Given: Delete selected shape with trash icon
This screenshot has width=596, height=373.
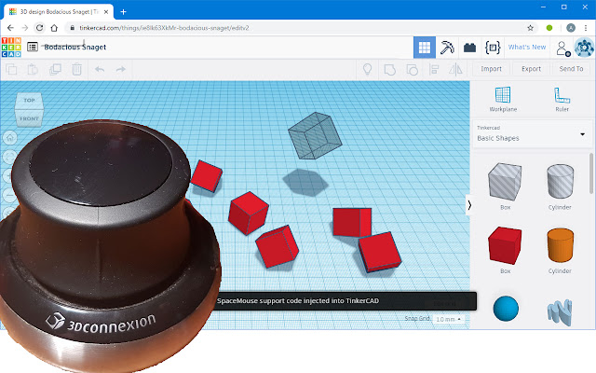Looking at the screenshot, I should (x=76, y=69).
